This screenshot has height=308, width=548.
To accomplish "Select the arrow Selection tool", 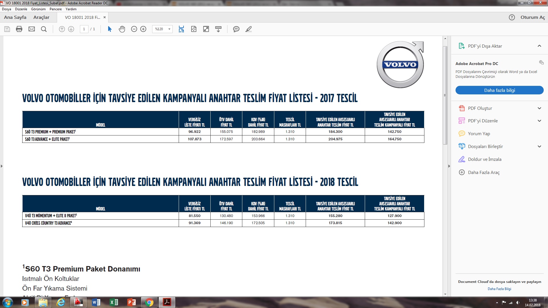I will click(x=110, y=29).
